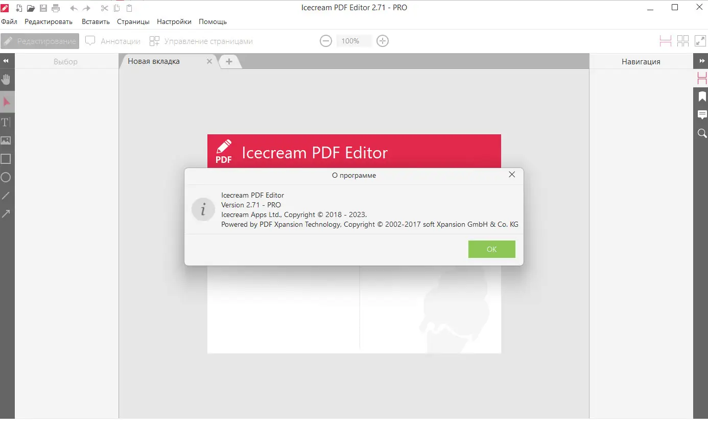
Task: Switch to continuous page view icon in the top toolbar
Action: (666, 41)
